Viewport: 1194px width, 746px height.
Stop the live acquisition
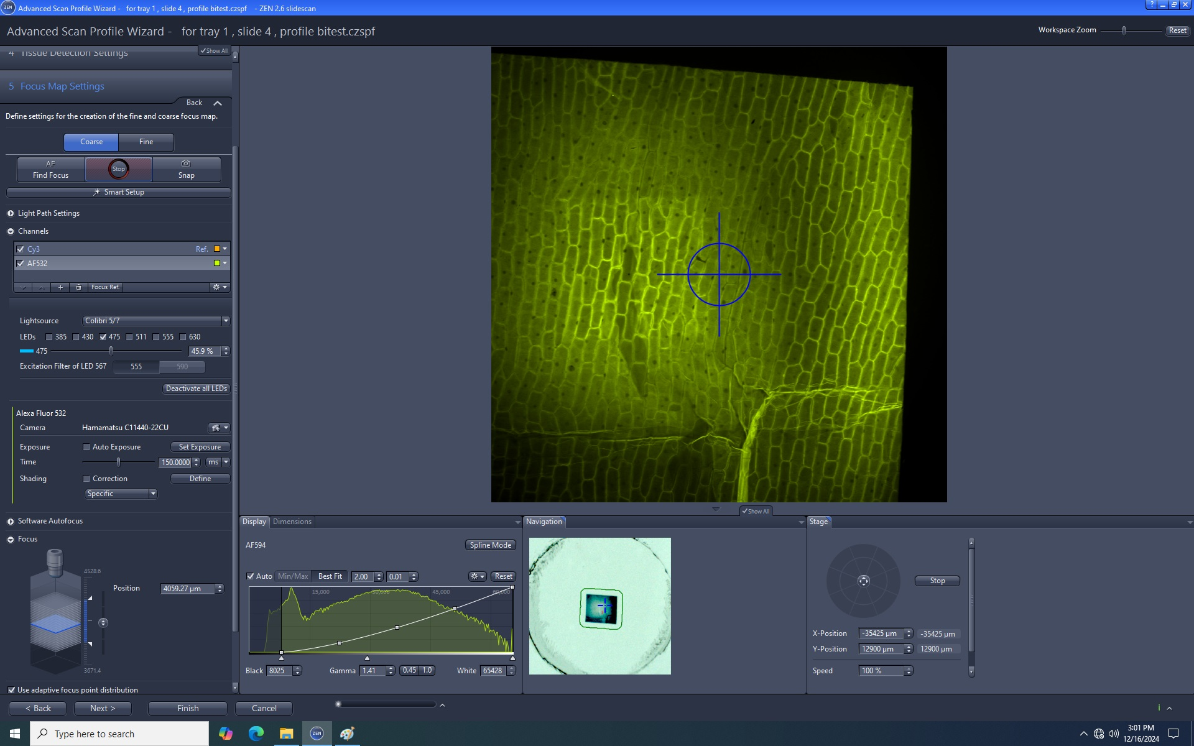(119, 169)
